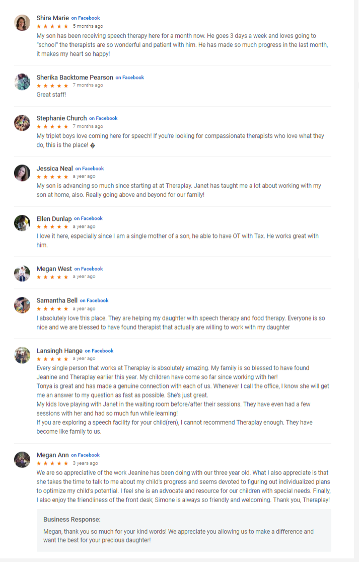Click Megan West's profile avatar
This screenshot has height=562, width=359.
tap(22, 273)
